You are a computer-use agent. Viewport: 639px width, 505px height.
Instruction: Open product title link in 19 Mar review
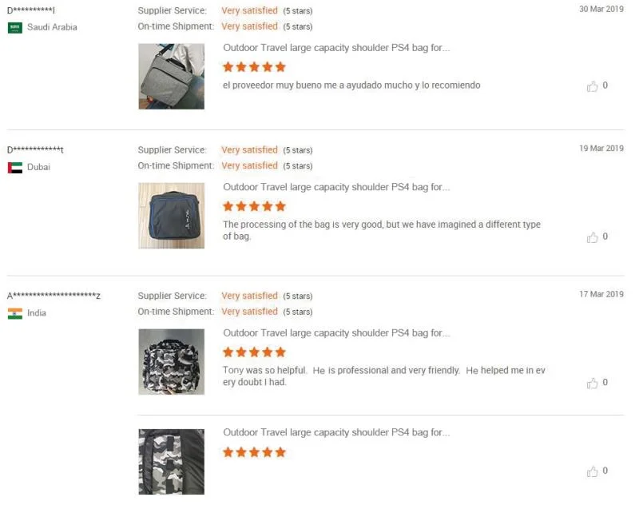[x=336, y=187]
